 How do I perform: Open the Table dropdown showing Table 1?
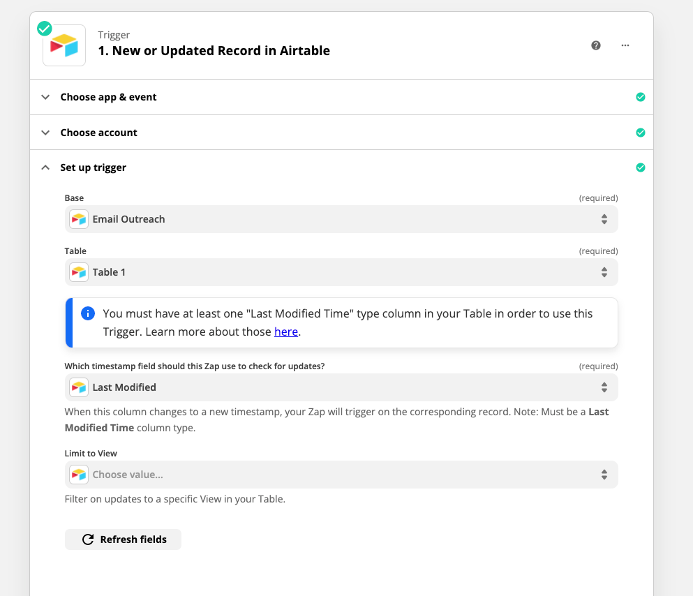point(341,272)
